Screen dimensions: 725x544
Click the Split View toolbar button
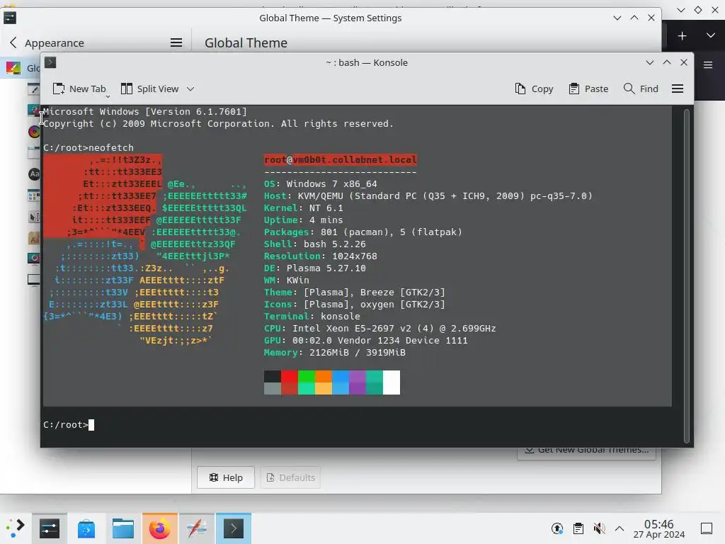[149, 89]
